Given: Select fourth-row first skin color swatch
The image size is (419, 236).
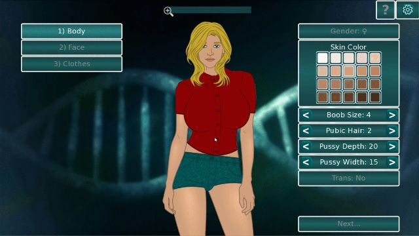Looking at the screenshot, I should 323,98.
